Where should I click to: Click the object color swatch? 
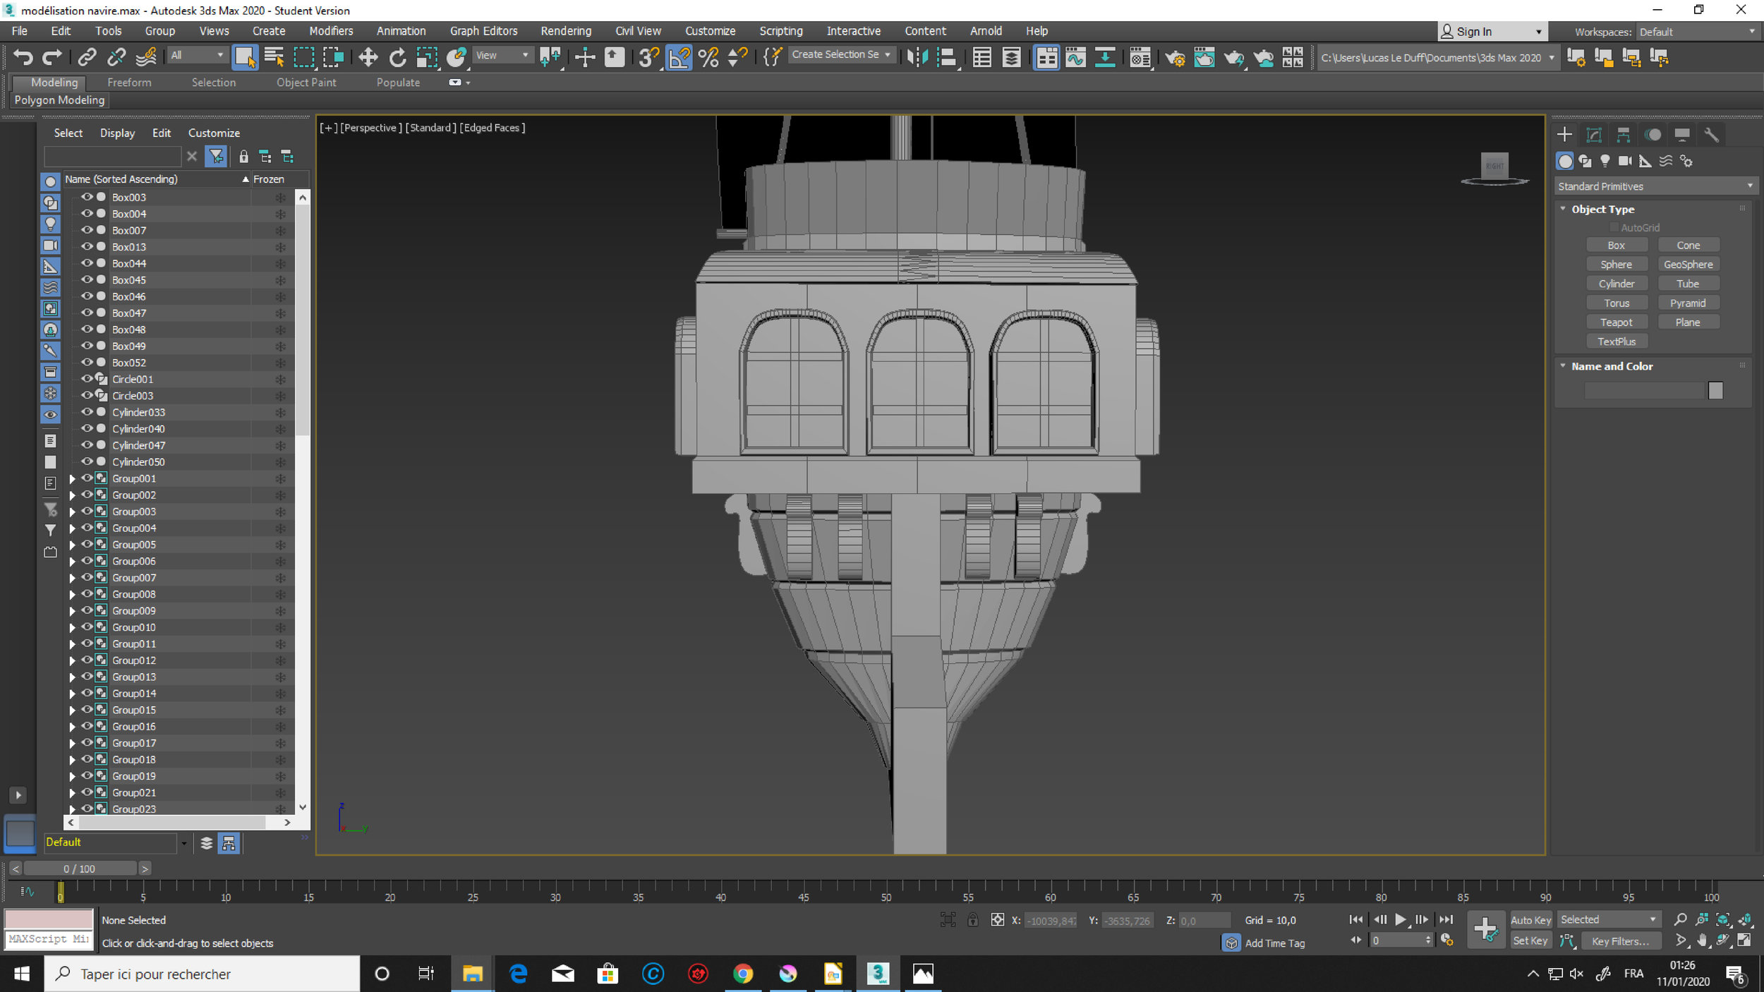(x=1715, y=390)
